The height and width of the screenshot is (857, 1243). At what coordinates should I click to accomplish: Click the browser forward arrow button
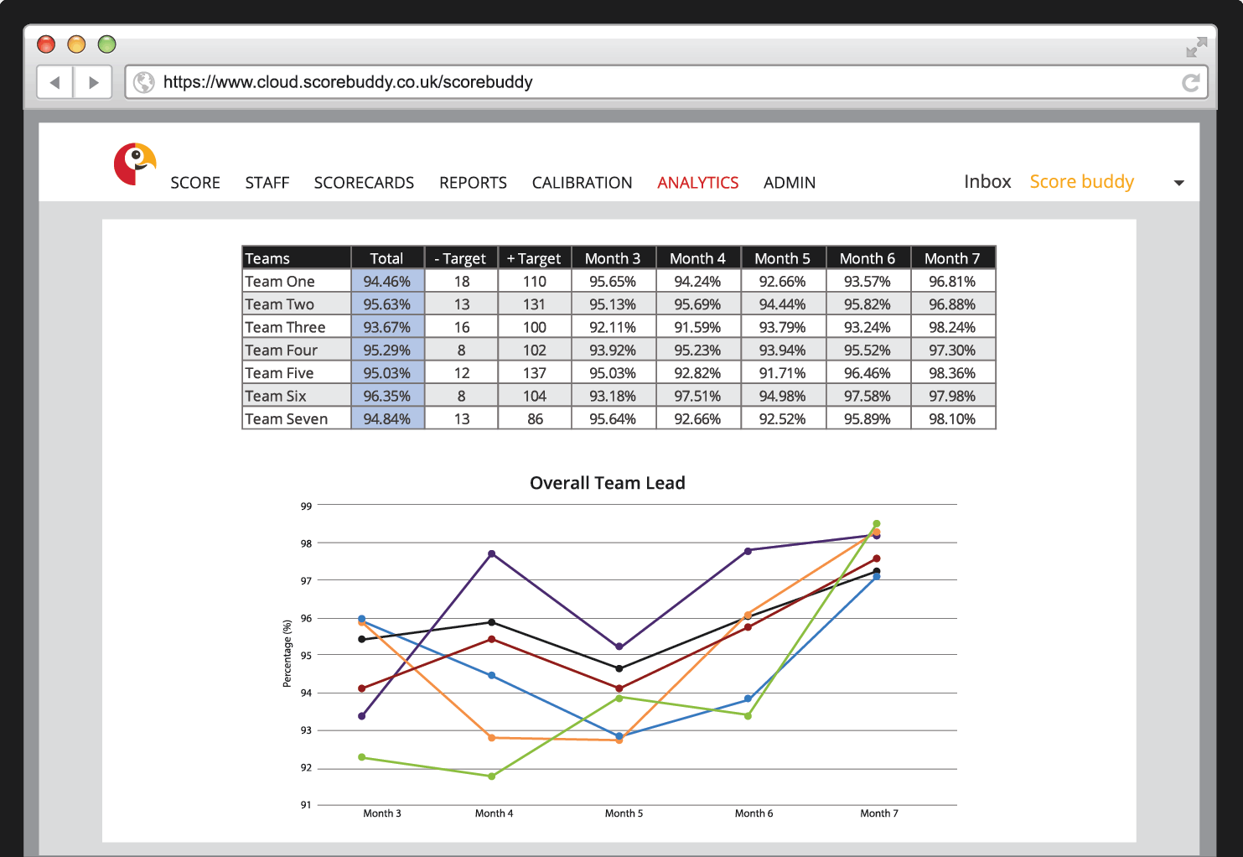[x=93, y=82]
